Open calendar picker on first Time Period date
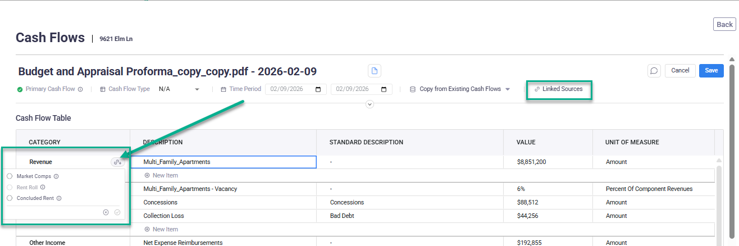 click(x=318, y=89)
